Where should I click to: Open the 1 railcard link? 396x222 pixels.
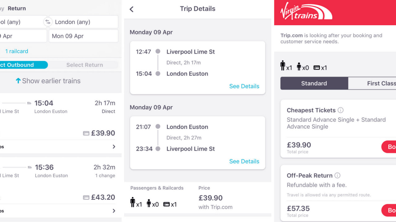pos(17,51)
